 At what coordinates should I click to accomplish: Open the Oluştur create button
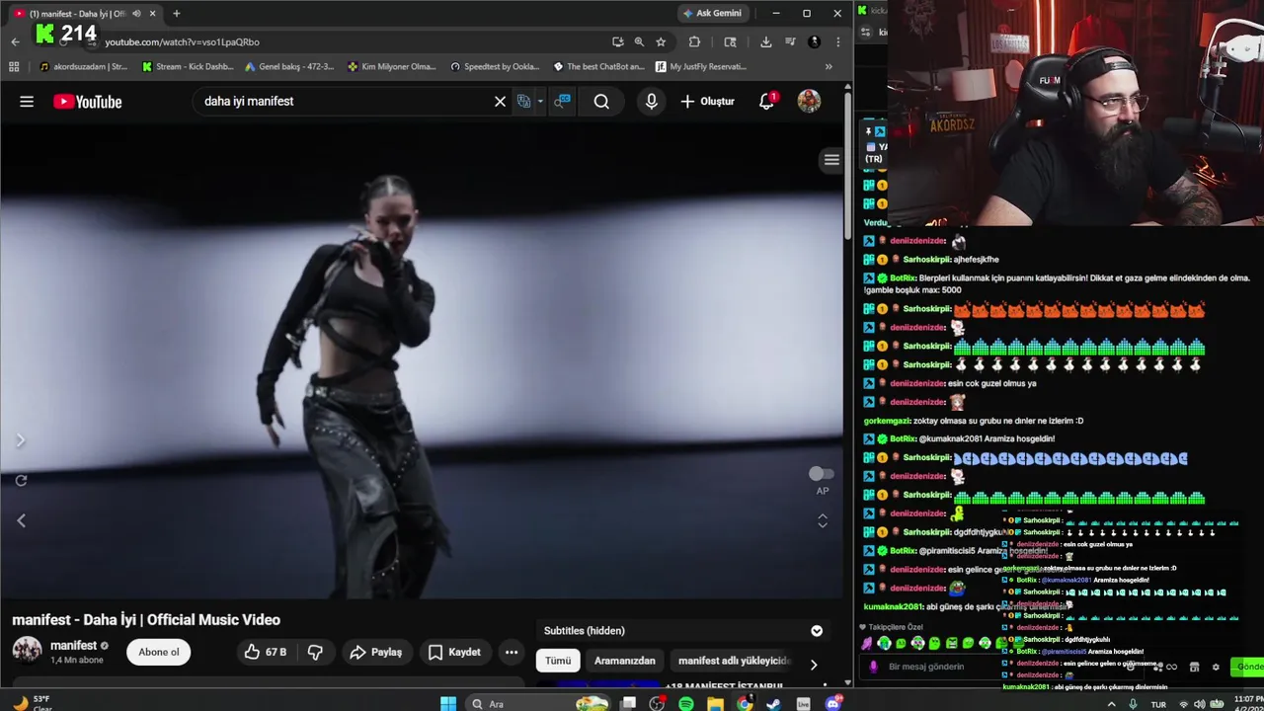click(707, 101)
